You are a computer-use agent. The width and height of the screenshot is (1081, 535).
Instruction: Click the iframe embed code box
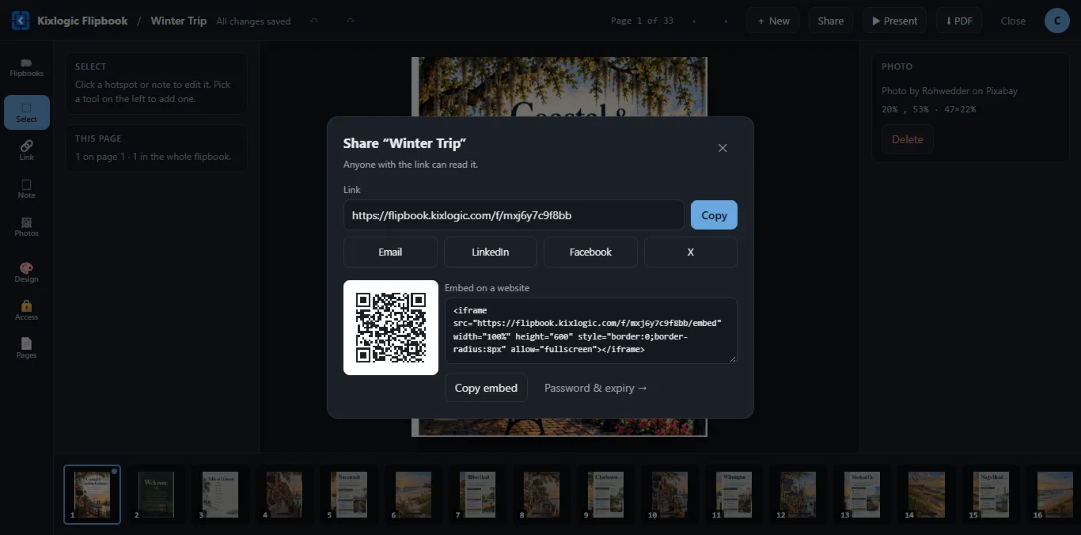pos(591,331)
